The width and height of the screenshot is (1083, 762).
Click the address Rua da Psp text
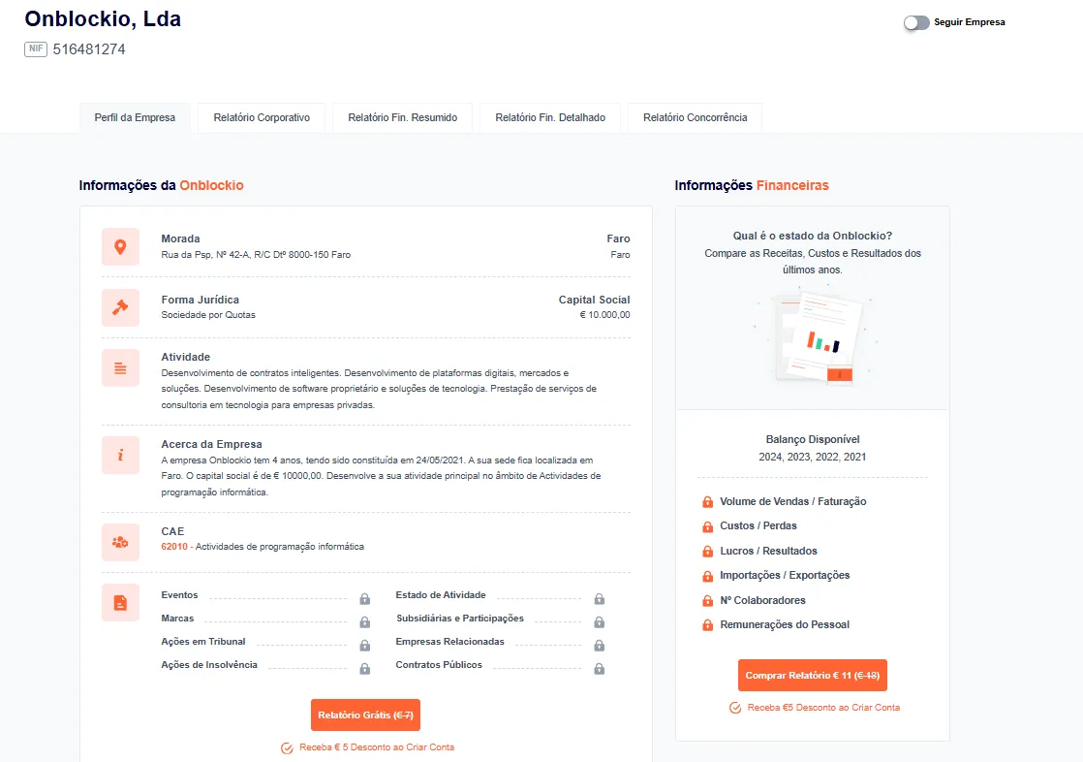pos(256,254)
